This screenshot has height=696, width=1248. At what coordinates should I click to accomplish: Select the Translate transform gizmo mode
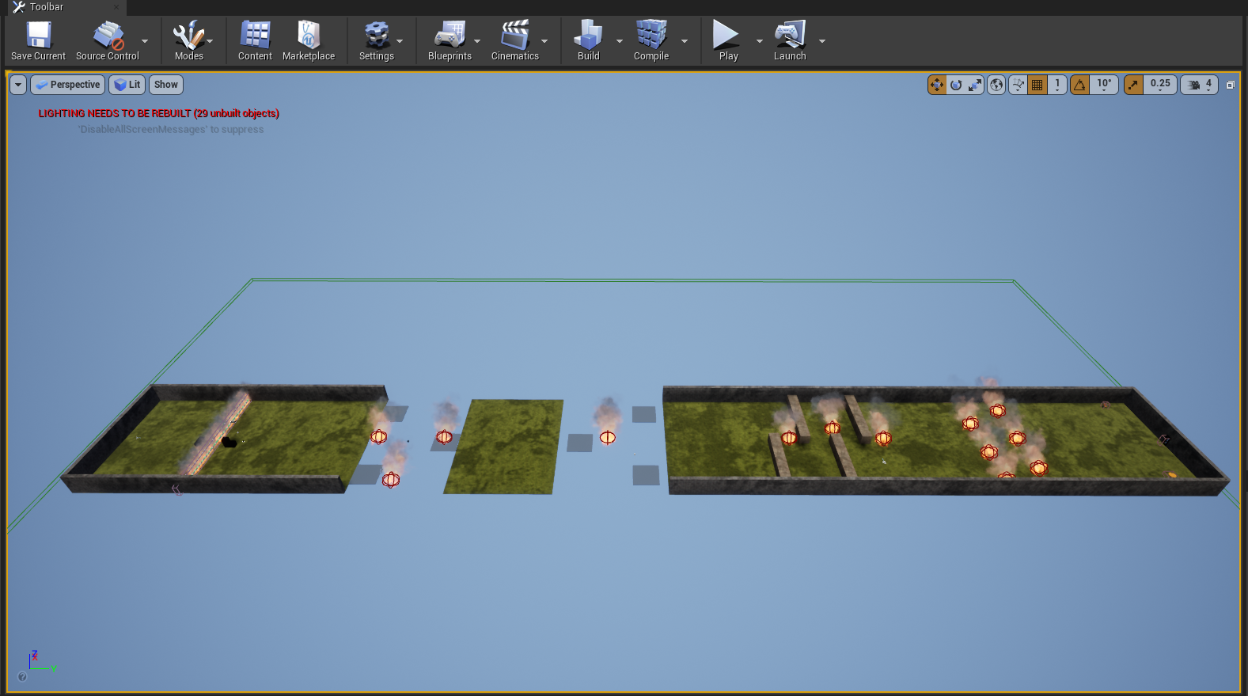(937, 85)
